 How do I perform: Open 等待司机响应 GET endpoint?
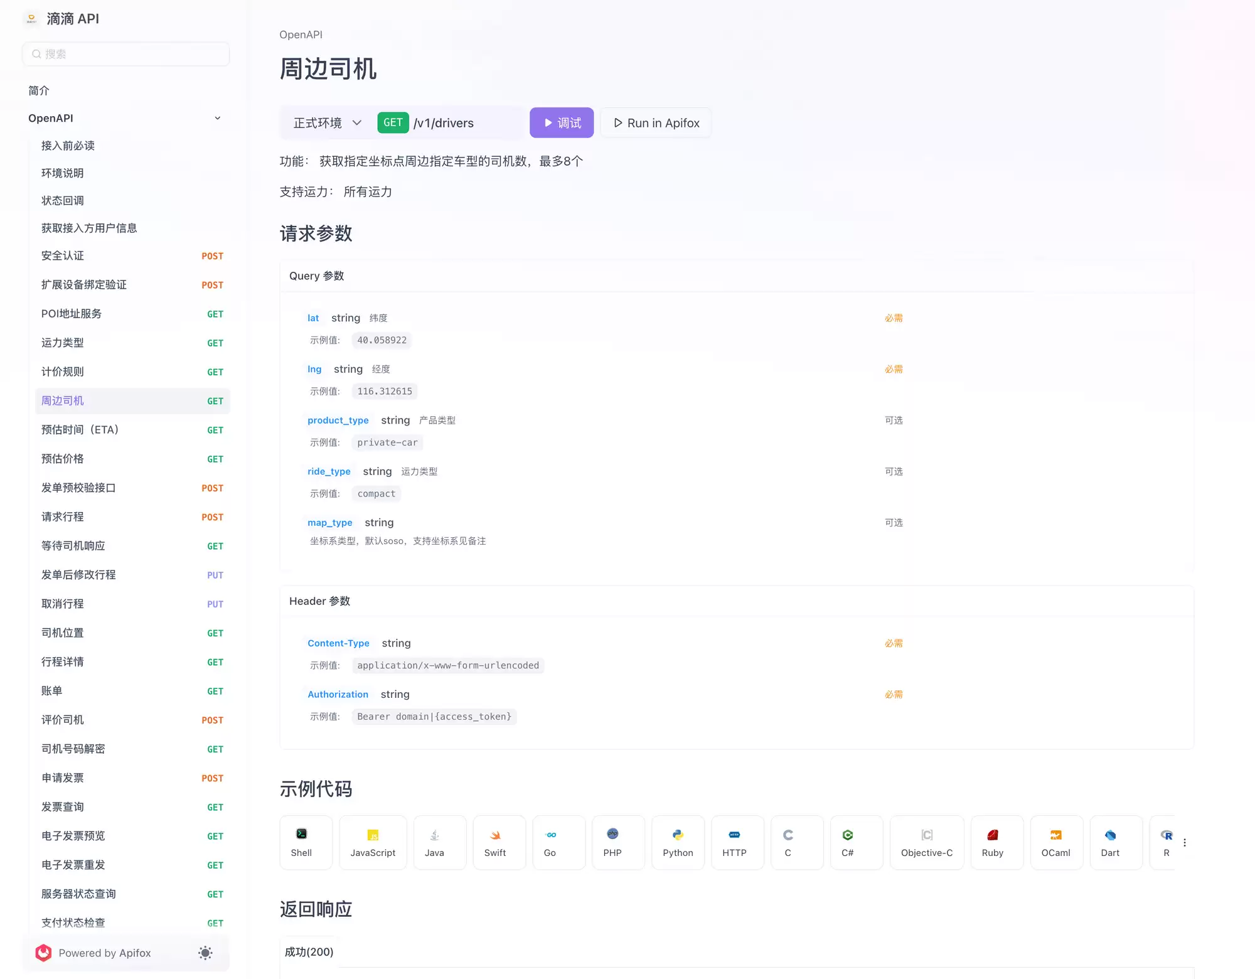[132, 546]
